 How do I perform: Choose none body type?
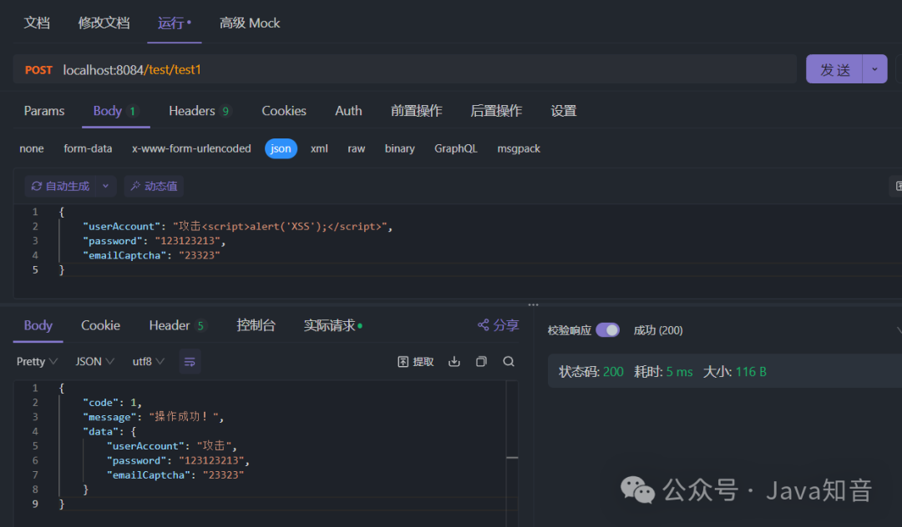pos(32,148)
